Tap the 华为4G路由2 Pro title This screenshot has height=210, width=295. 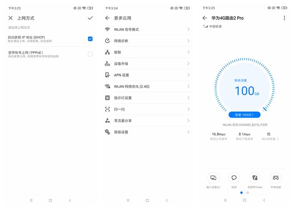[228, 18]
